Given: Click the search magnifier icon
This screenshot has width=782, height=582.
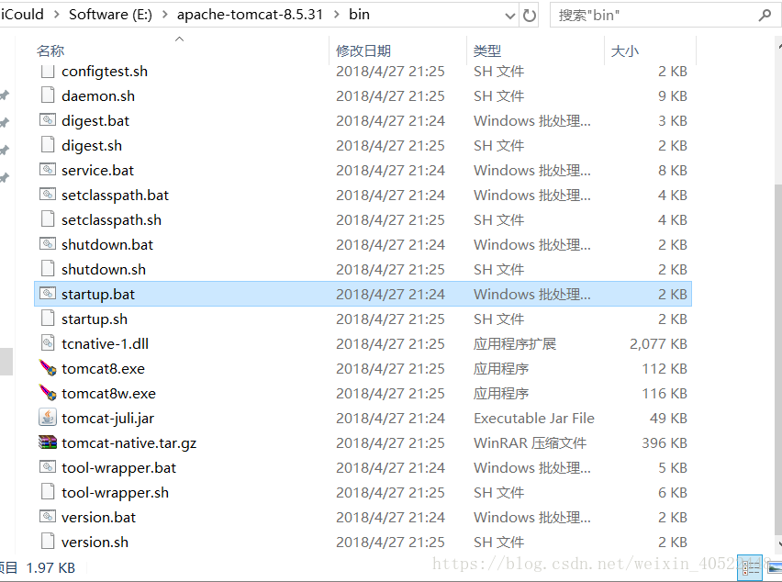Looking at the screenshot, I should [764, 16].
